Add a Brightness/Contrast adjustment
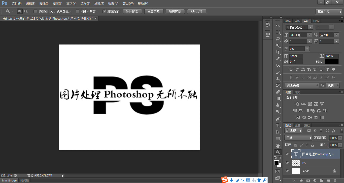The height and width of the screenshot is (183, 344). (x=297, y=104)
